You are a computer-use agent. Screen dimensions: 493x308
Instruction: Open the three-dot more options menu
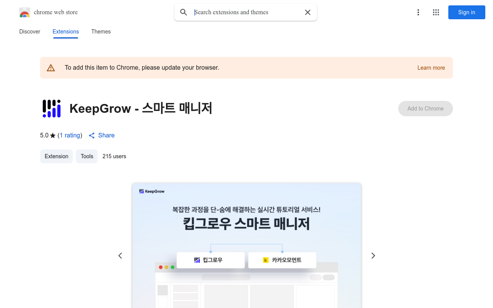(418, 12)
